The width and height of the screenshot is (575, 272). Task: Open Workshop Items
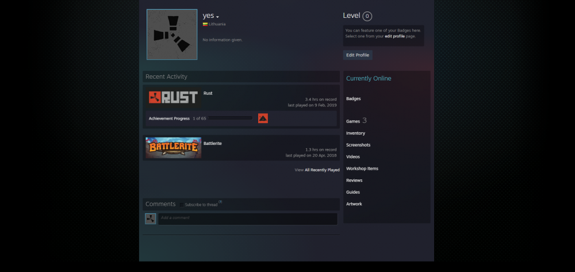pos(362,168)
